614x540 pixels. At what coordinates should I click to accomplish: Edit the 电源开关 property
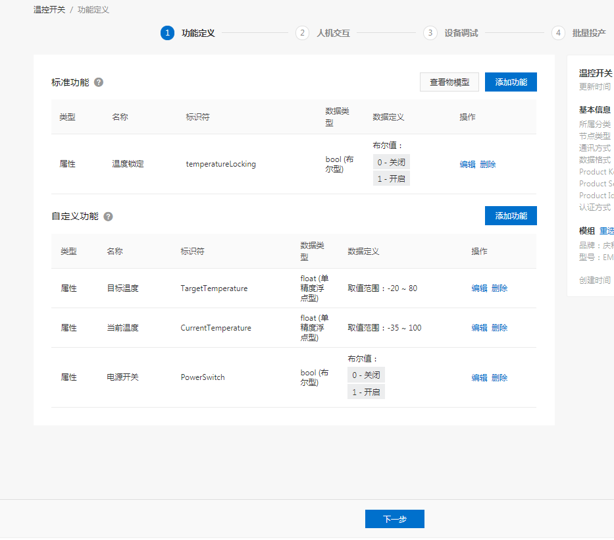479,377
